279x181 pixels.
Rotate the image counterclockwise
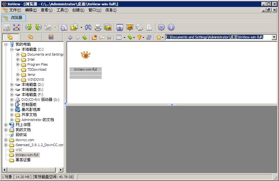pos(28,27)
